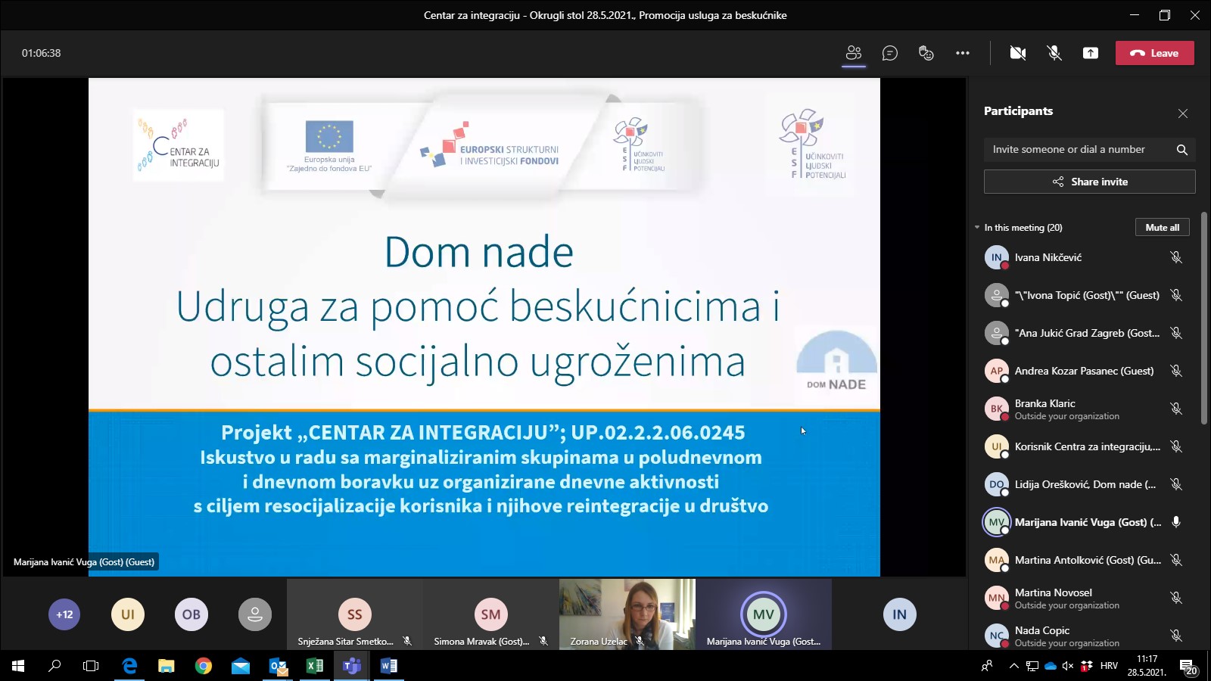Open the More actions ellipsis menu

pos(962,53)
